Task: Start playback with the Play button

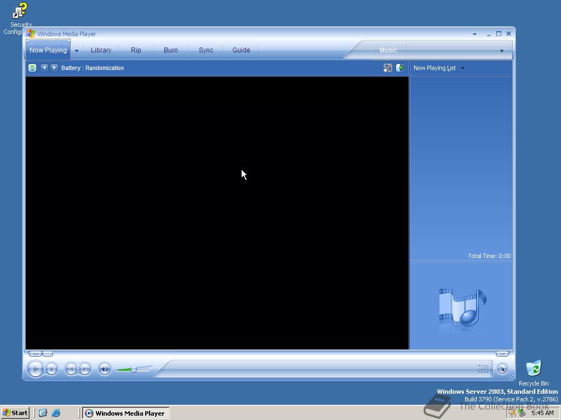Action: (35, 369)
